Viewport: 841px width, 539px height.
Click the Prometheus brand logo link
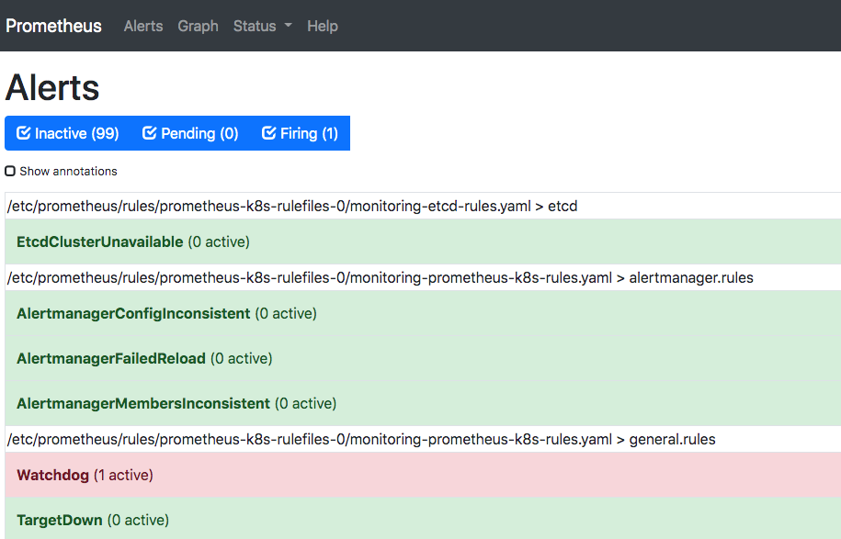(54, 26)
